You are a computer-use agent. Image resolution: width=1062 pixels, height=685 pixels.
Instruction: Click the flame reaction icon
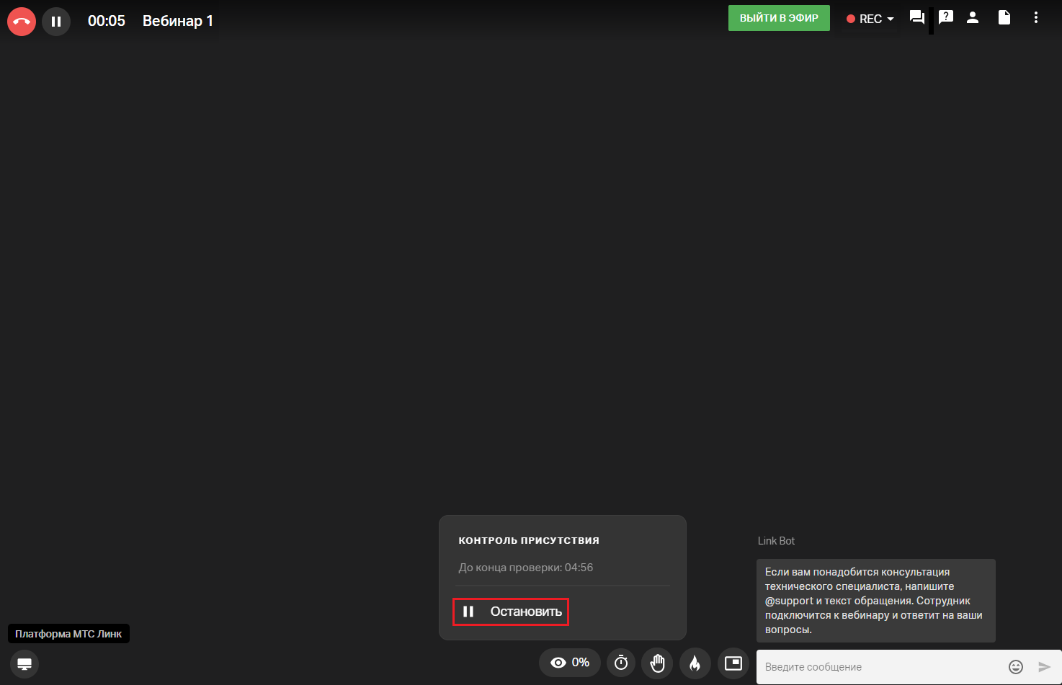tap(695, 663)
